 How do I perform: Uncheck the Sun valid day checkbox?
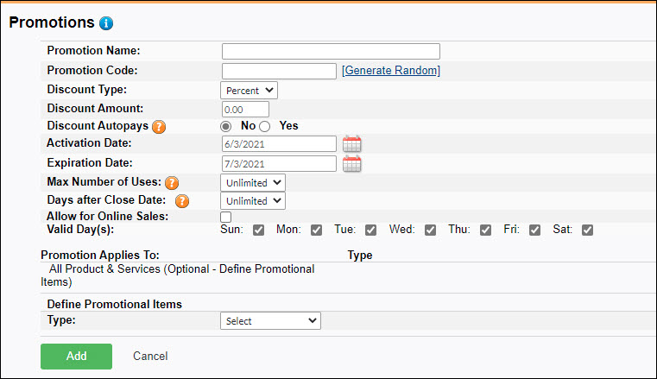point(259,230)
